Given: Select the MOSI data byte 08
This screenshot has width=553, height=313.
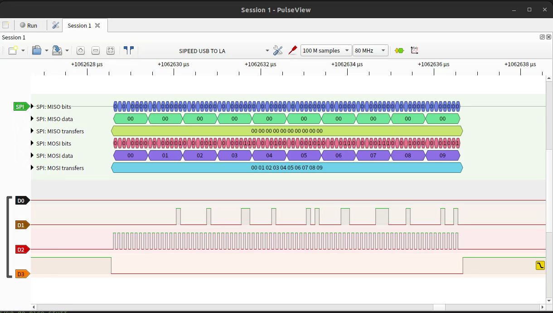Looking at the screenshot, I should tap(408, 156).
